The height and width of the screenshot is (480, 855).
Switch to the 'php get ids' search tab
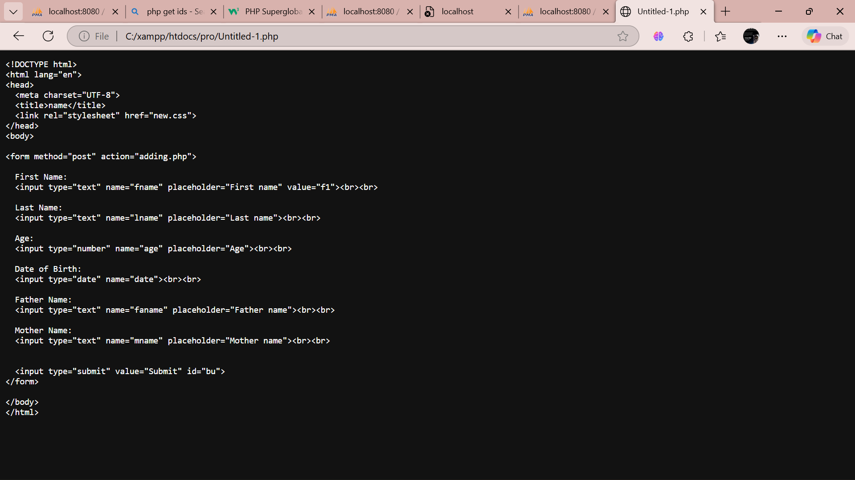174,12
